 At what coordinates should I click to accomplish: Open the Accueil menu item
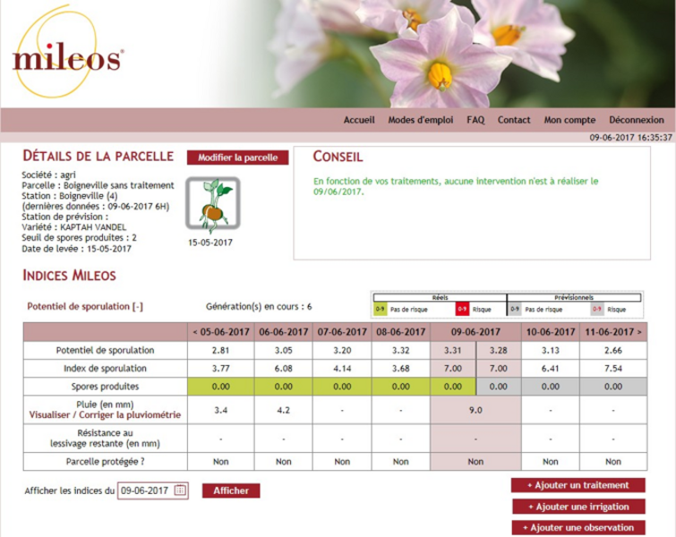359,120
